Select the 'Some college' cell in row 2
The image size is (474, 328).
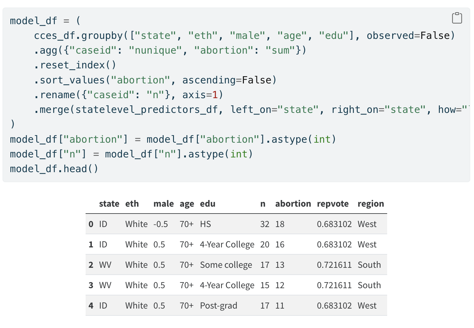pyautogui.click(x=226, y=265)
